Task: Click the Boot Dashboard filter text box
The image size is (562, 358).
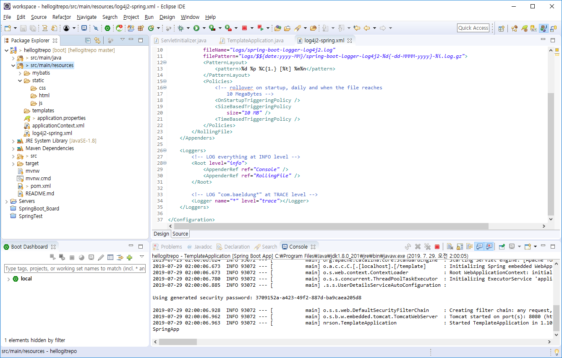Action: 75,268
